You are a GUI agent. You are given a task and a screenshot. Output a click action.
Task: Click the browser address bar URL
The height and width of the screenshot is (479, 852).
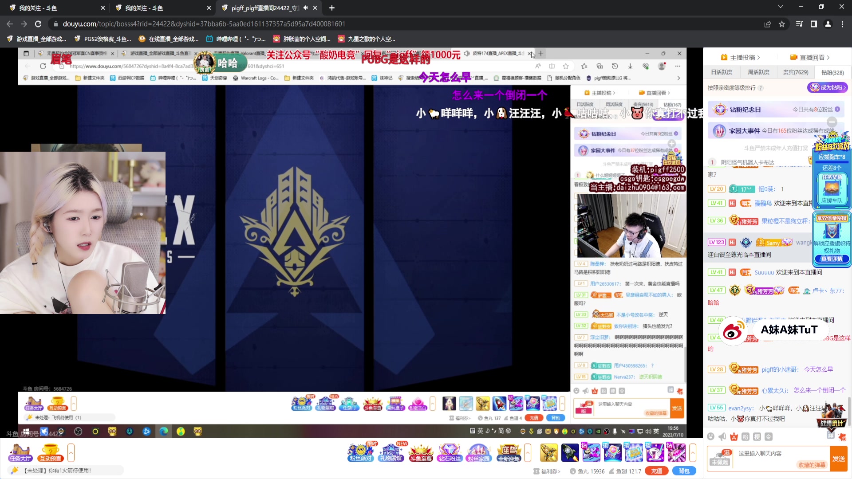(x=204, y=24)
